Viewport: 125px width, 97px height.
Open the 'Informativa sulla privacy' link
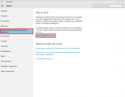[44, 59]
